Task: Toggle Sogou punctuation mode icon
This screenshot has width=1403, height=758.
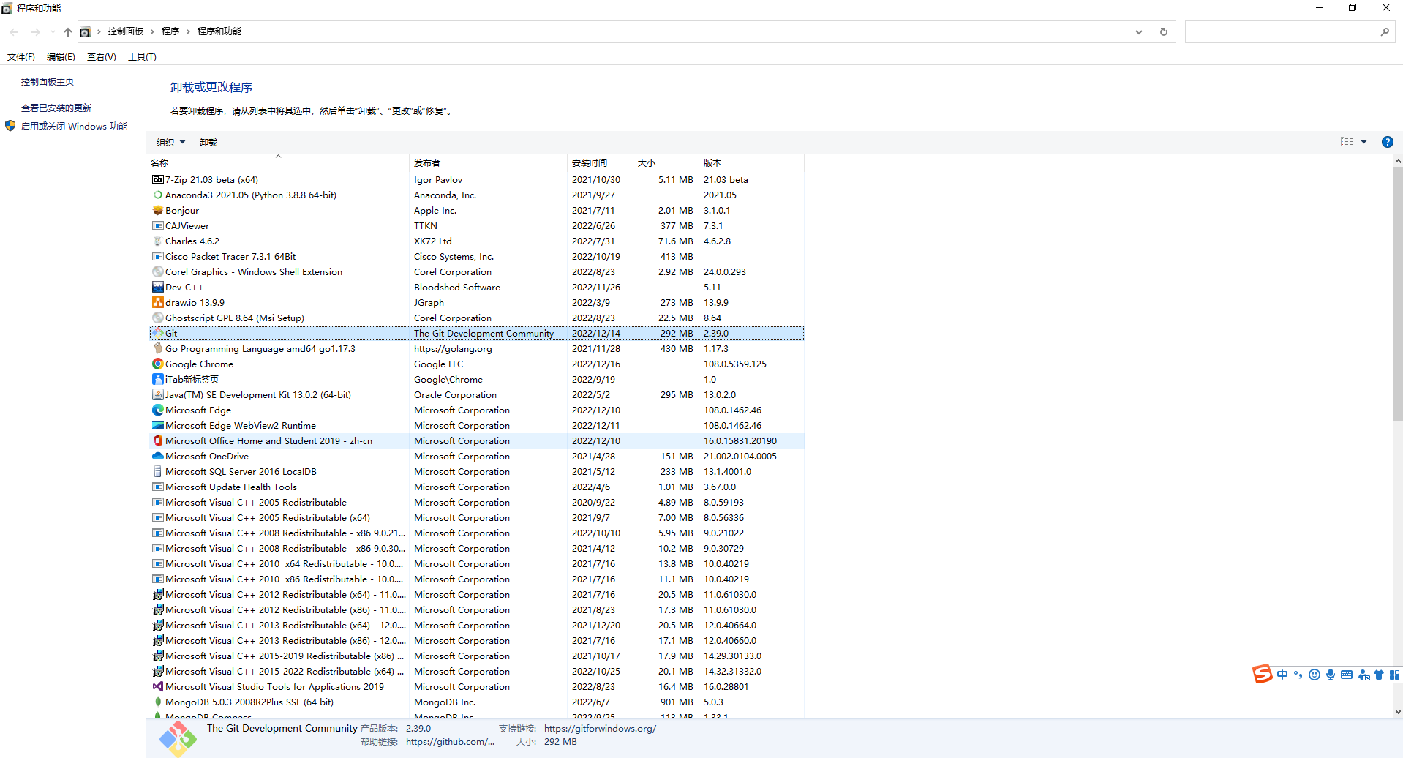Action: click(1298, 675)
